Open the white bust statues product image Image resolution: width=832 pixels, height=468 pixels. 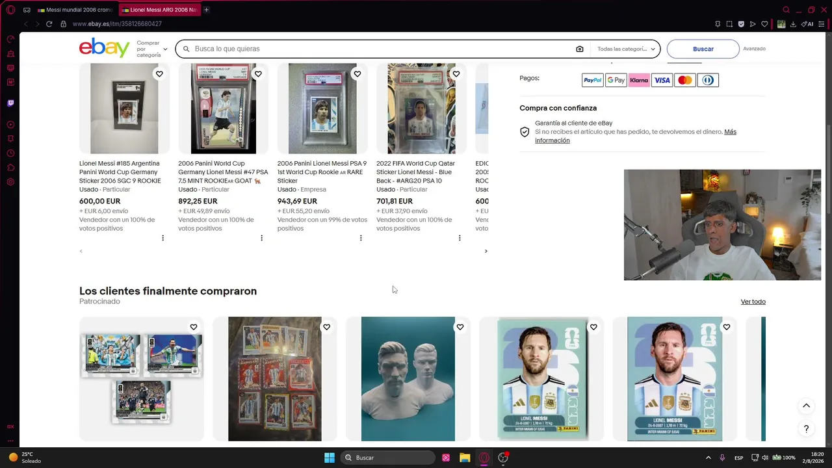click(x=408, y=379)
